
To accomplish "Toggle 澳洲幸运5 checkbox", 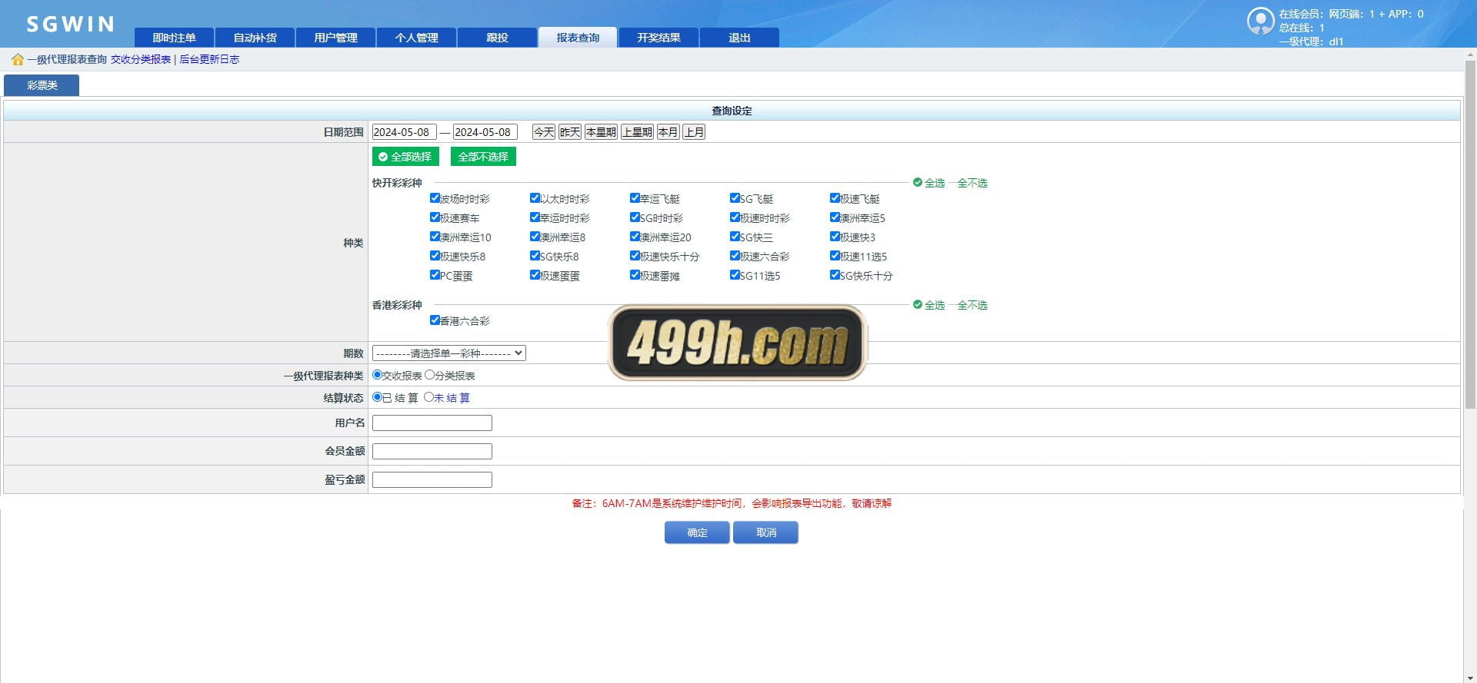I will (x=835, y=217).
